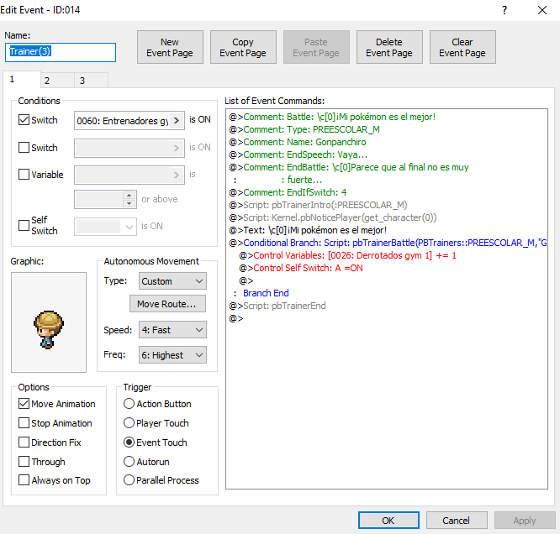Enable the Variable condition checkbox
560x534 pixels.
tap(24, 175)
